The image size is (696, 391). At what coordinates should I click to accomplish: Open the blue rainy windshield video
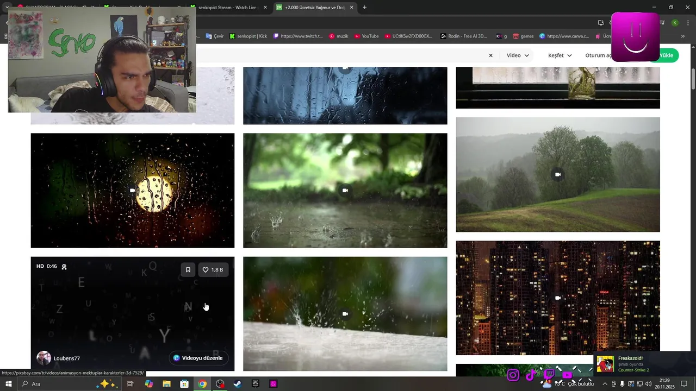(x=345, y=96)
